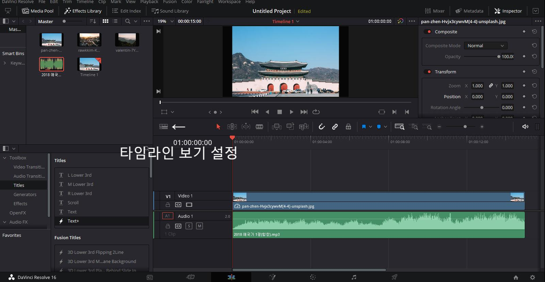Click the Overwrite Clip icon

point(290,126)
